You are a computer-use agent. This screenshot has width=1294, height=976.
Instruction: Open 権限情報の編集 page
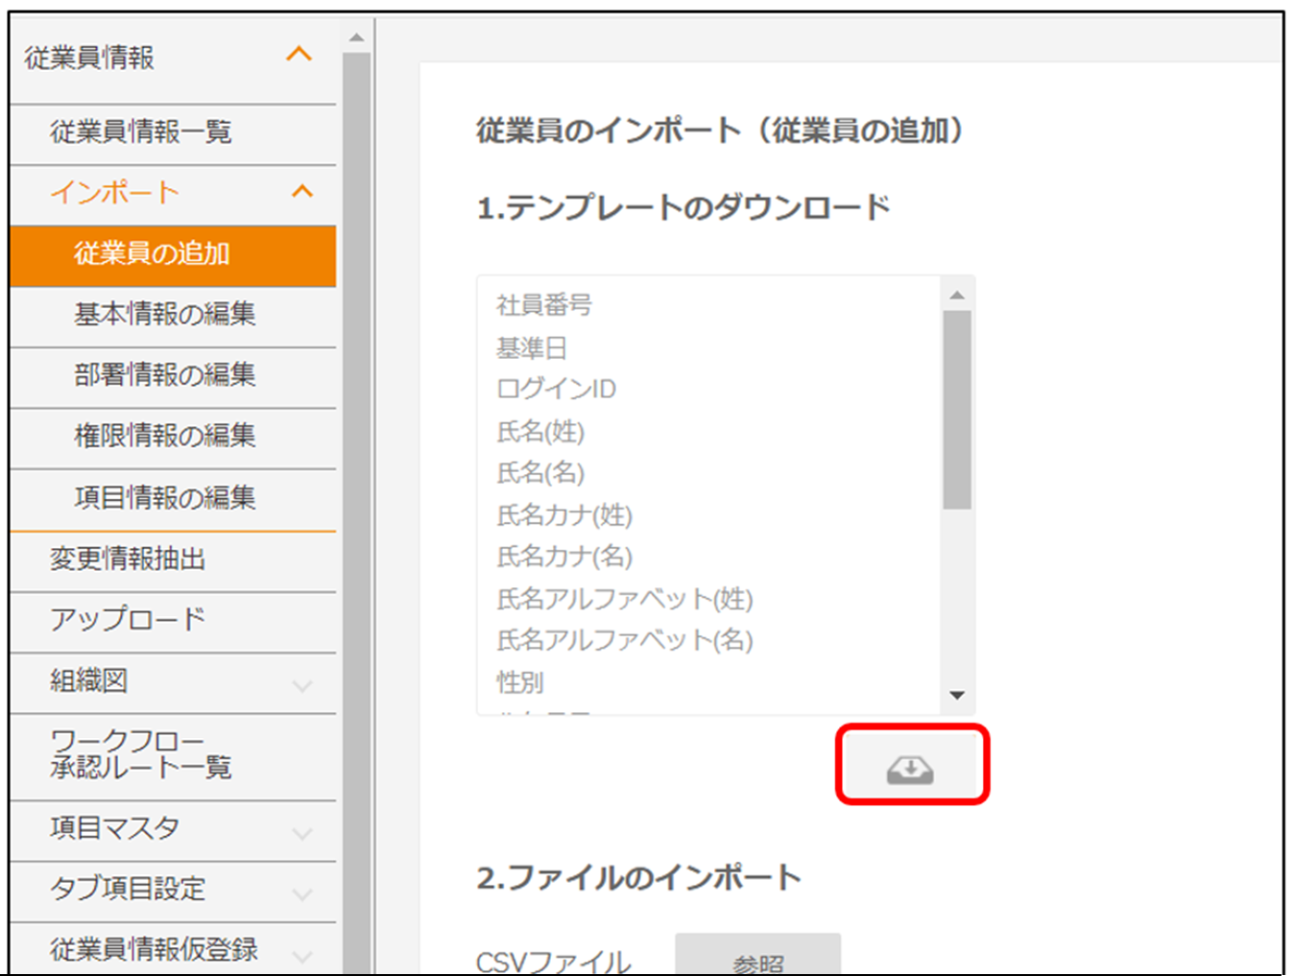pyautogui.click(x=164, y=437)
